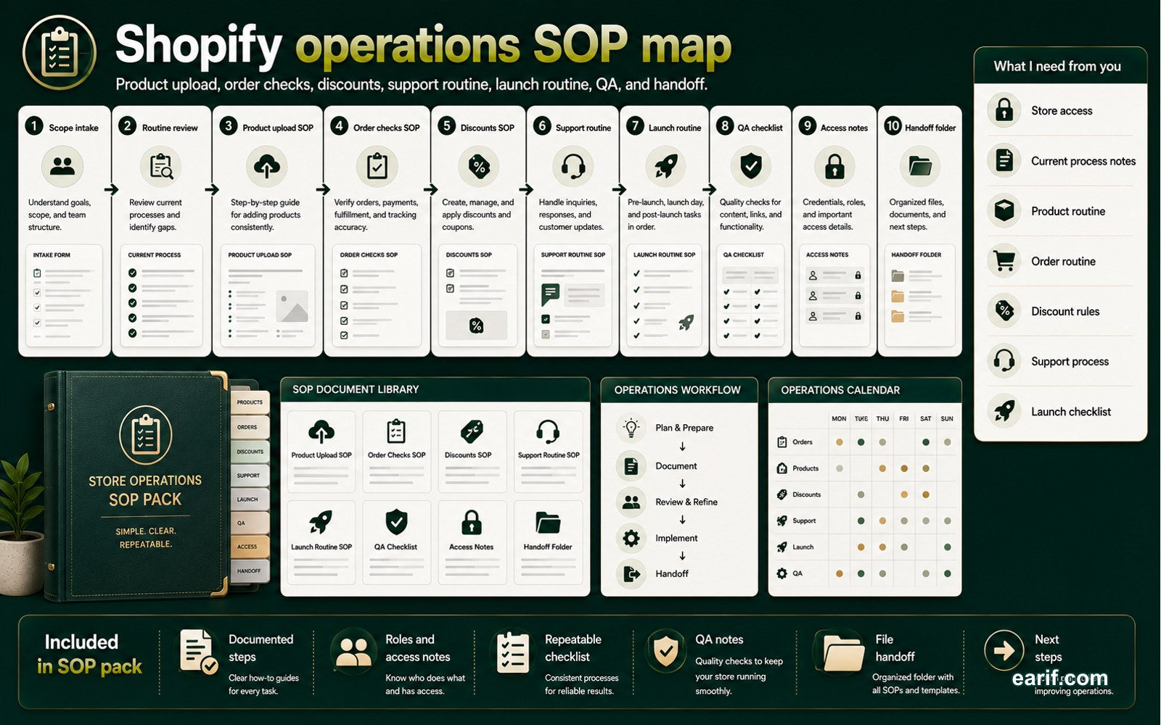Open the Discounts SOP library card

coord(472,452)
